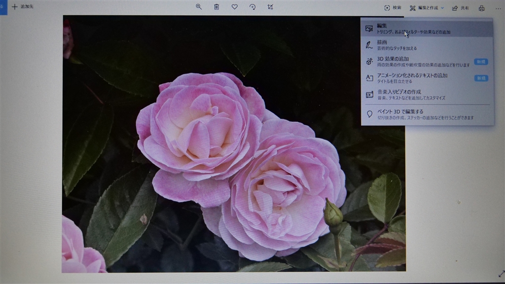The image size is (505, 284).
Task: Choose 3D 効果の追加 menu entry
Action: [x=427, y=62]
